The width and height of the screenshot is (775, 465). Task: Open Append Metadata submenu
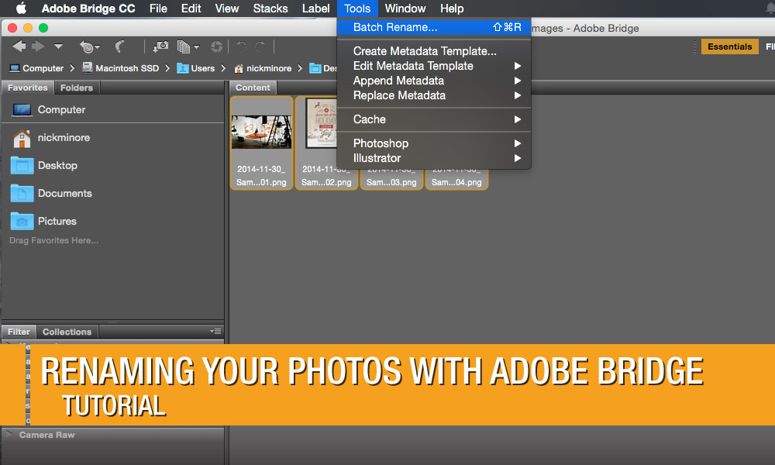[x=434, y=81]
